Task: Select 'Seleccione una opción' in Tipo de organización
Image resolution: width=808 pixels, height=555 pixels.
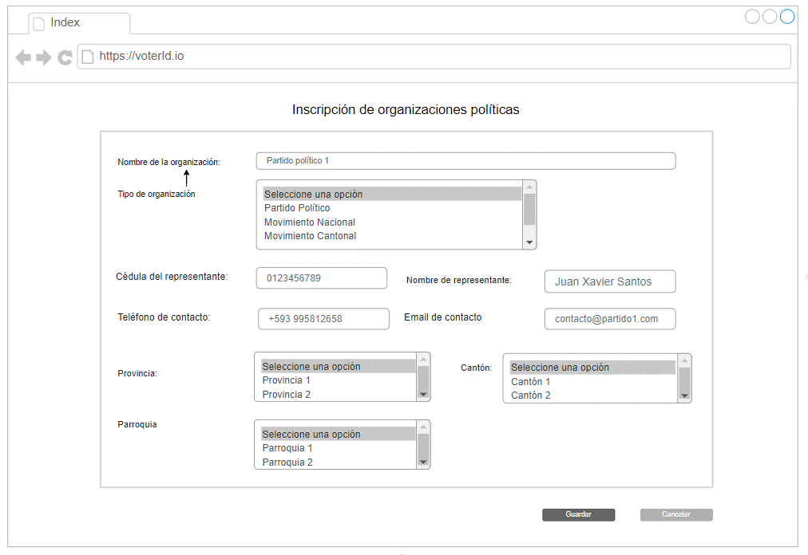Action: click(392, 194)
